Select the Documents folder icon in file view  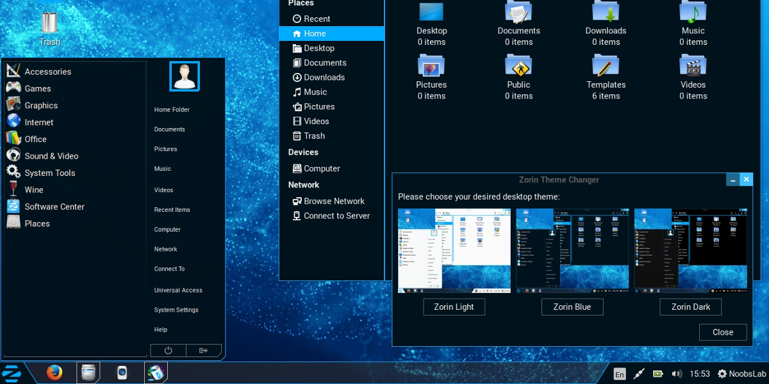click(x=519, y=12)
